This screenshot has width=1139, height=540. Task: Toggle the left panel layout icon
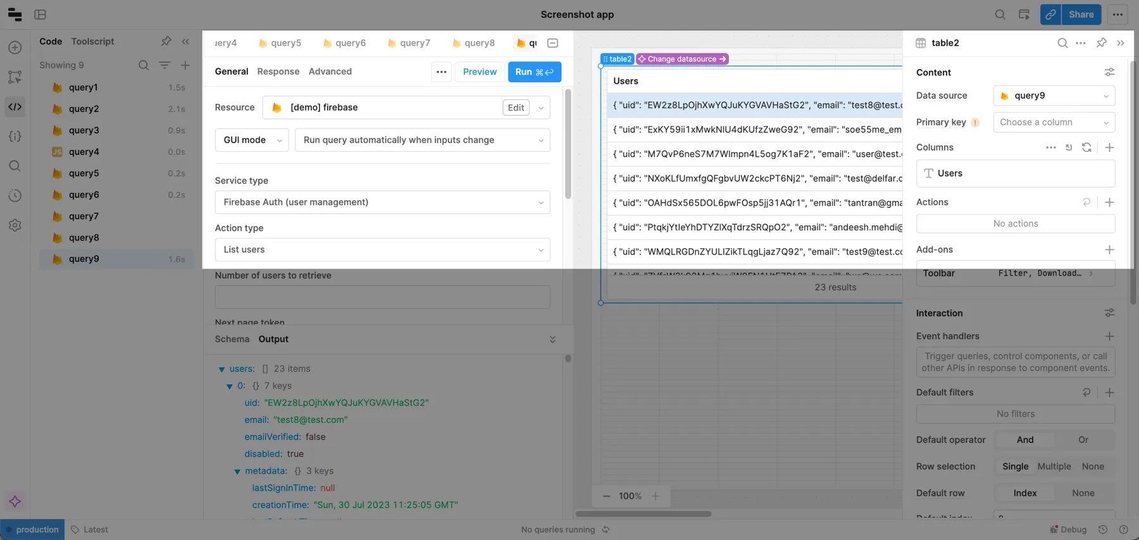point(40,14)
